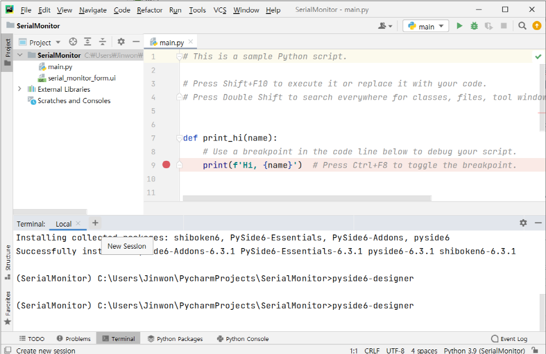Open the Run menu
This screenshot has width=546, height=354.
click(x=175, y=10)
